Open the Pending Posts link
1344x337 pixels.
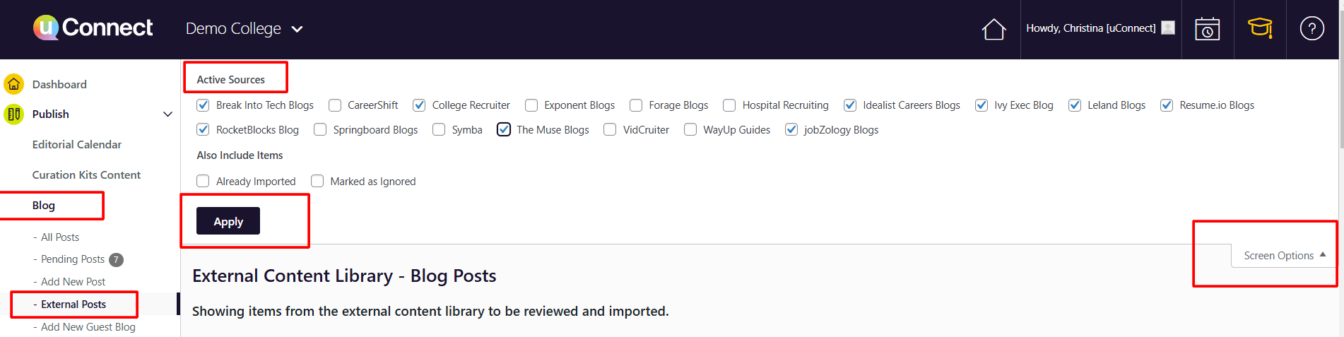click(73, 259)
